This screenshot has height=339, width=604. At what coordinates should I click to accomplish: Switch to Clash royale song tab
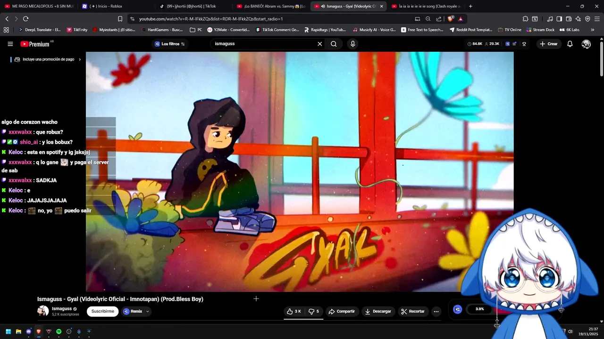pyautogui.click(x=426, y=6)
